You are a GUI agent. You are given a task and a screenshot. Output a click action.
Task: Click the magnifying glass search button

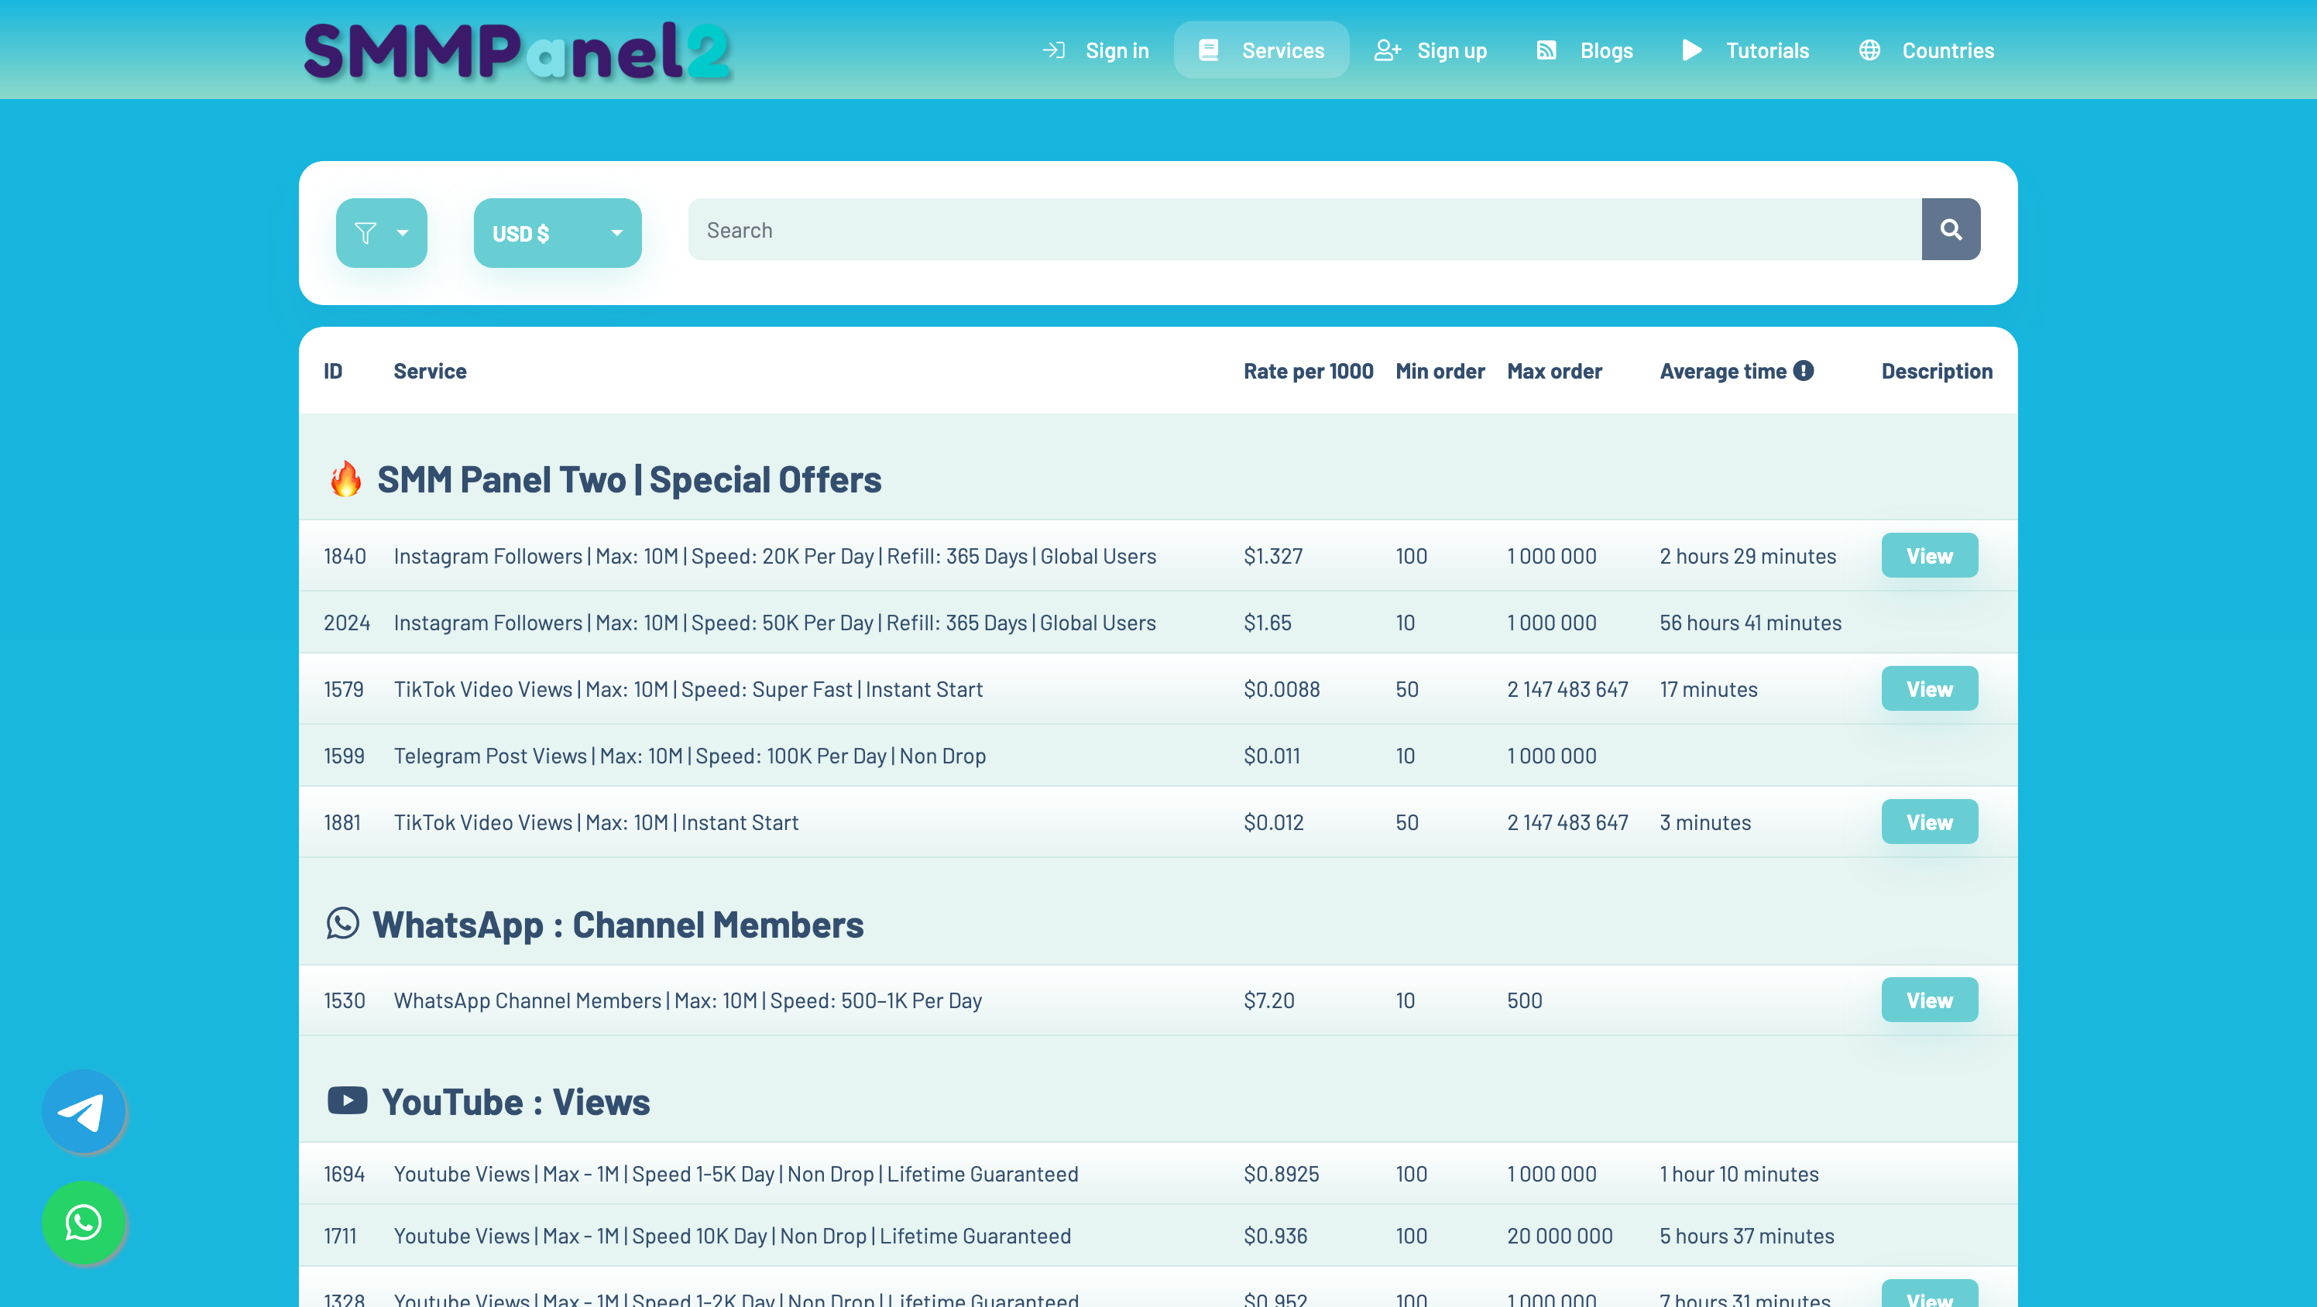point(1950,229)
